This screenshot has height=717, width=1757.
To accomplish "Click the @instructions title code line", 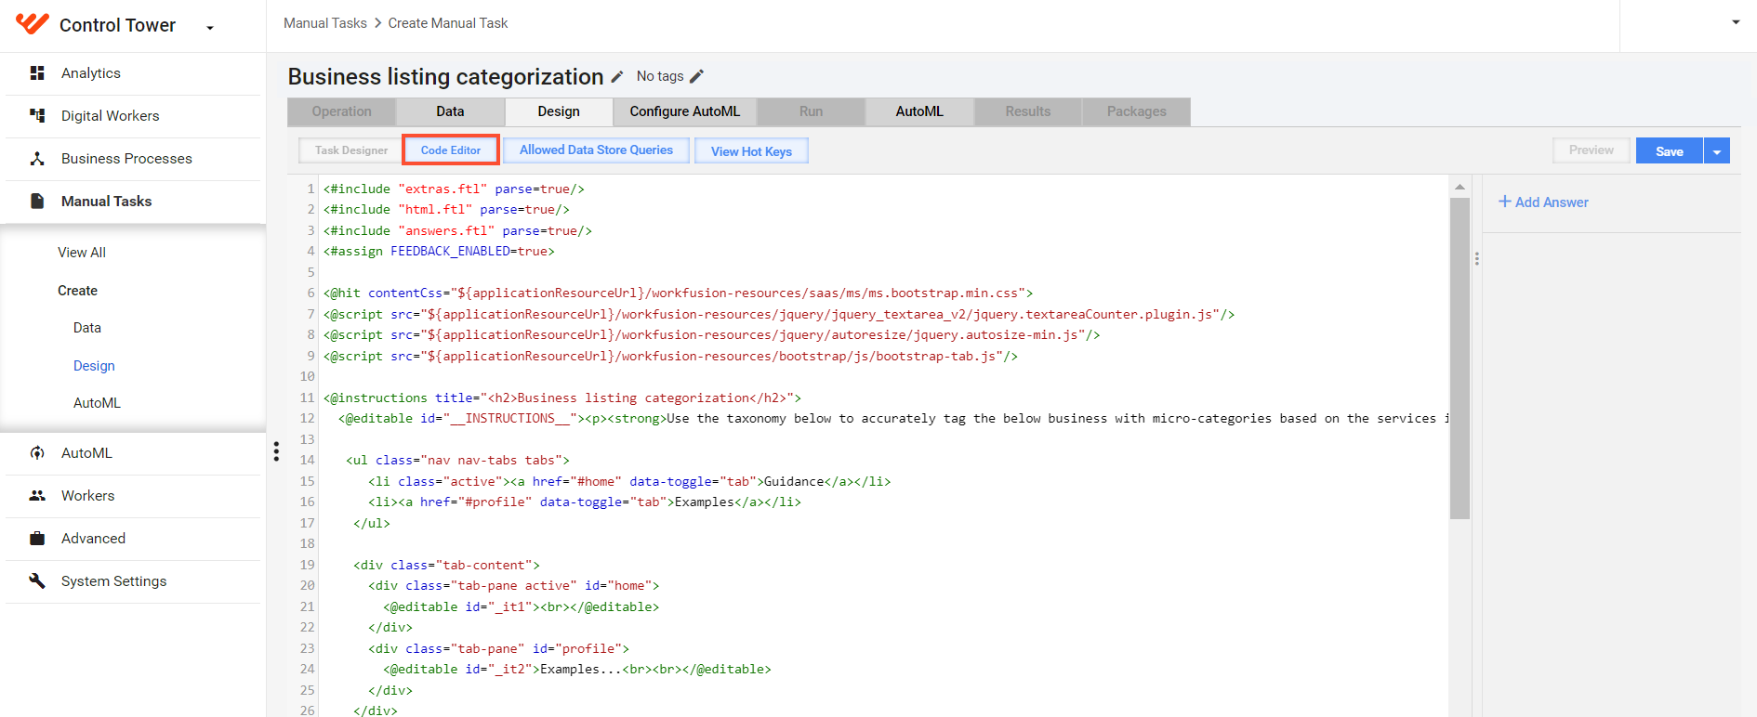I will coord(562,398).
